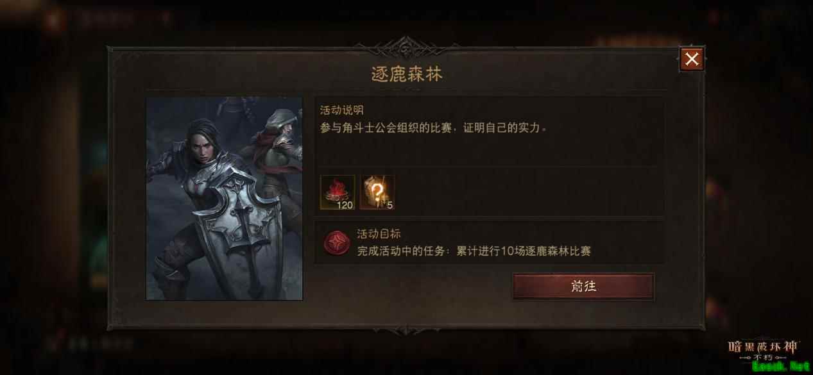Select the red emblem beside 活动目标
The height and width of the screenshot is (375, 813).
(336, 244)
